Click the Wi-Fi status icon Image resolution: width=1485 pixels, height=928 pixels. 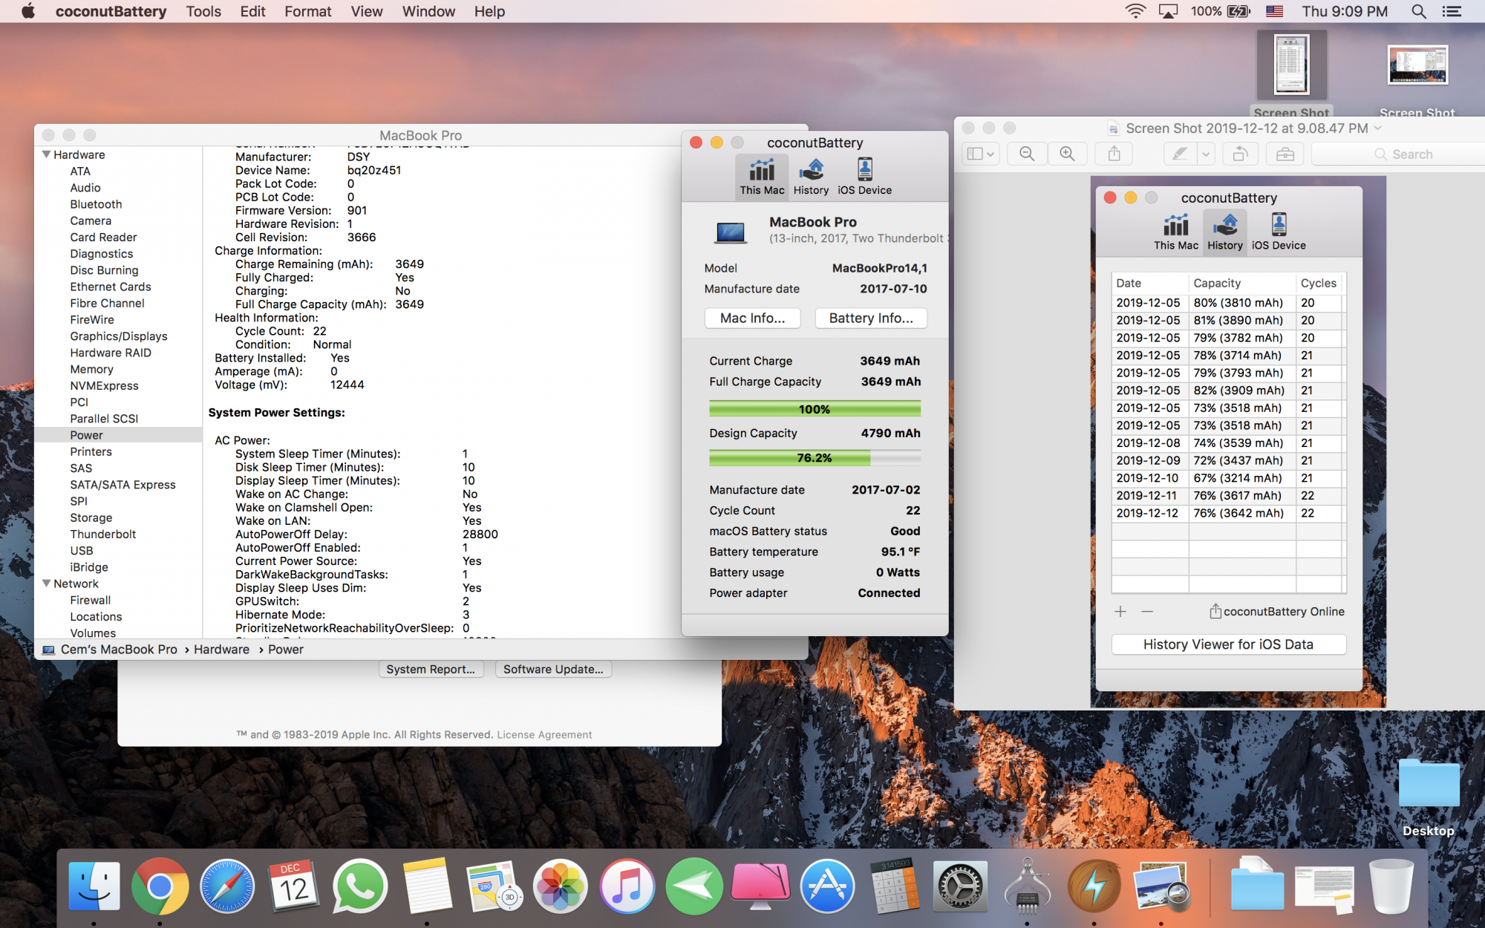tap(1135, 11)
